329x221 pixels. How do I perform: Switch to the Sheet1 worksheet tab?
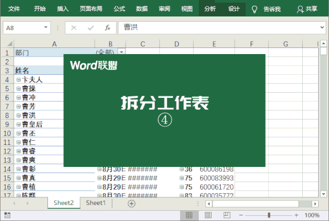pos(96,203)
